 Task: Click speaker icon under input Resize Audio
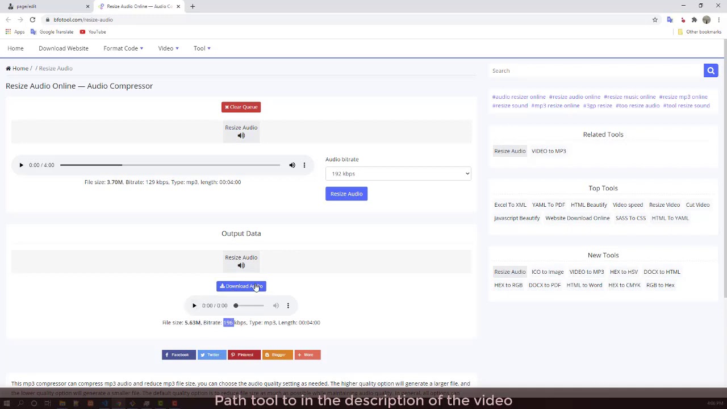[x=241, y=136]
